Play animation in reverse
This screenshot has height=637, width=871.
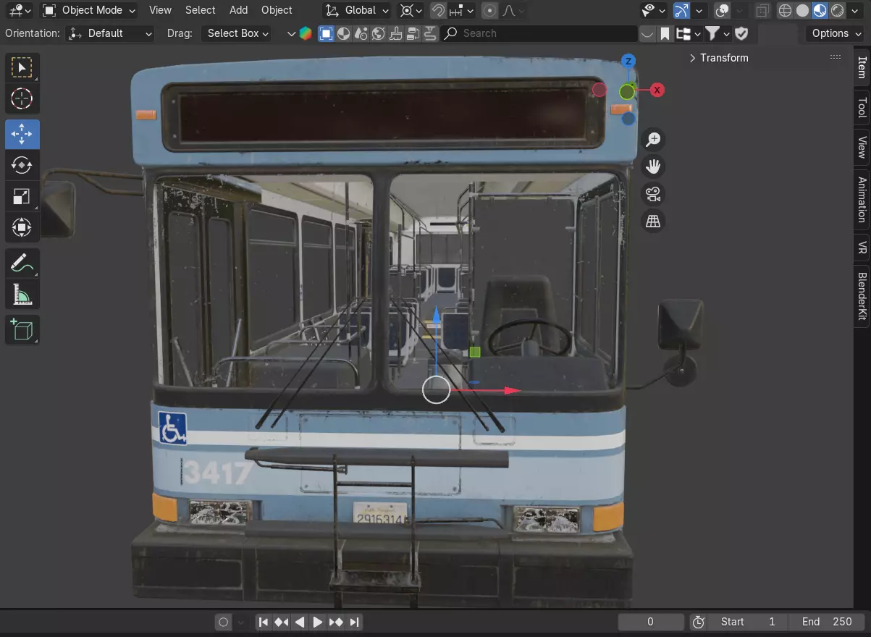(x=300, y=622)
